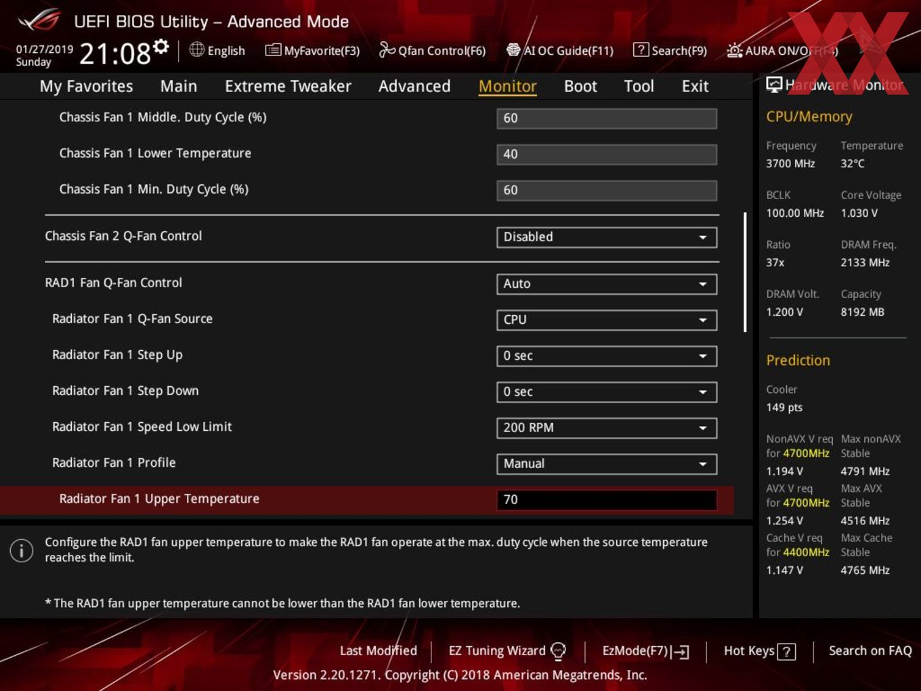
Task: Open Extreme Tweaker tab
Action: point(288,87)
